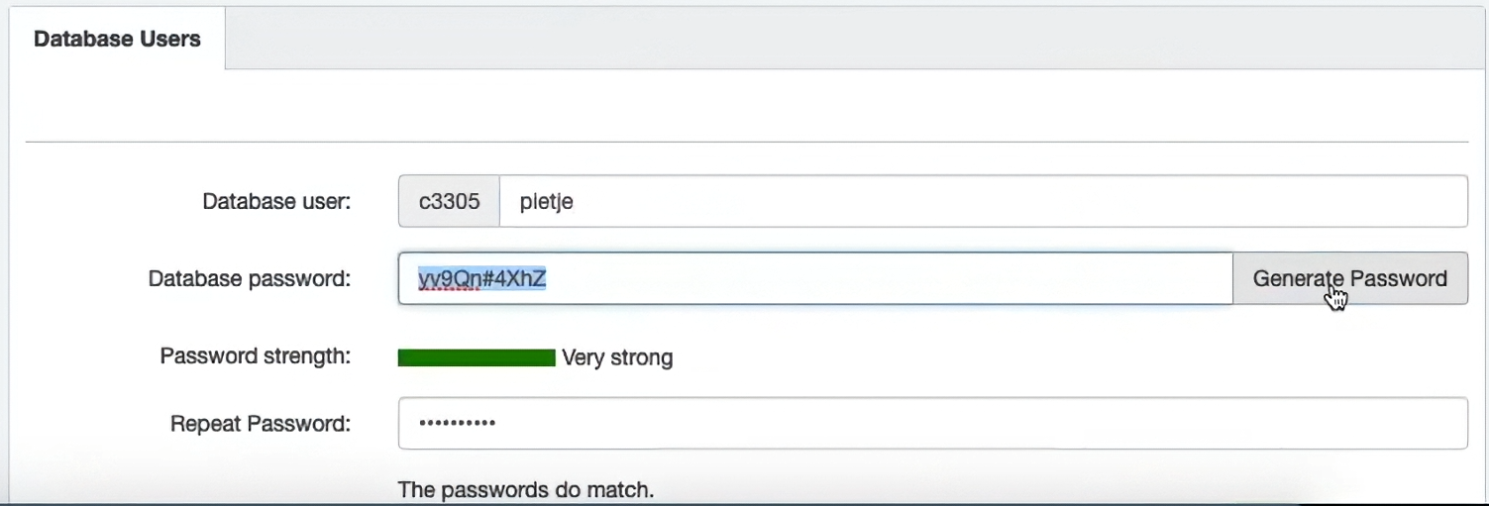
Task: Click the "pietje" text in the username field
Action: pos(547,202)
